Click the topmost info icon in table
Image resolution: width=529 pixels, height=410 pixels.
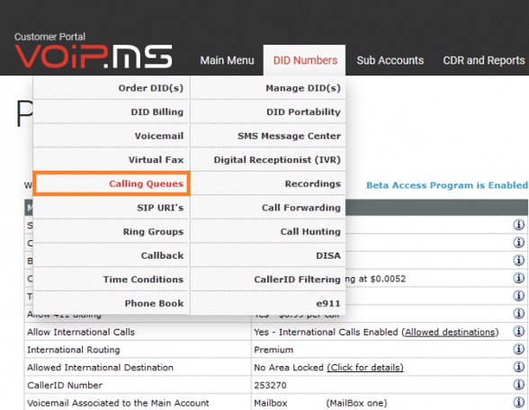(518, 225)
